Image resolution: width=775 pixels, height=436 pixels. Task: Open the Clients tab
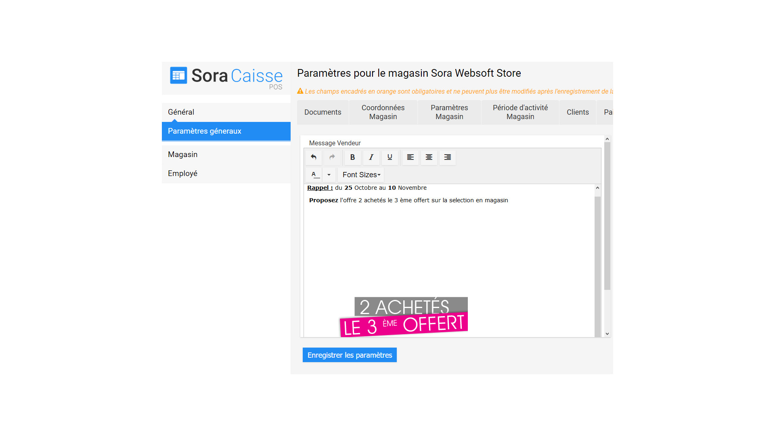577,112
